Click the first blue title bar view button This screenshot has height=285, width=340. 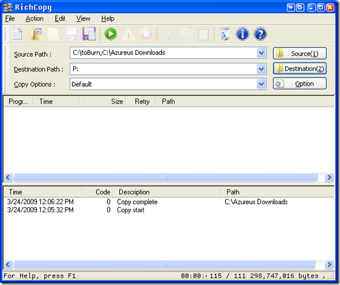[291, 8]
